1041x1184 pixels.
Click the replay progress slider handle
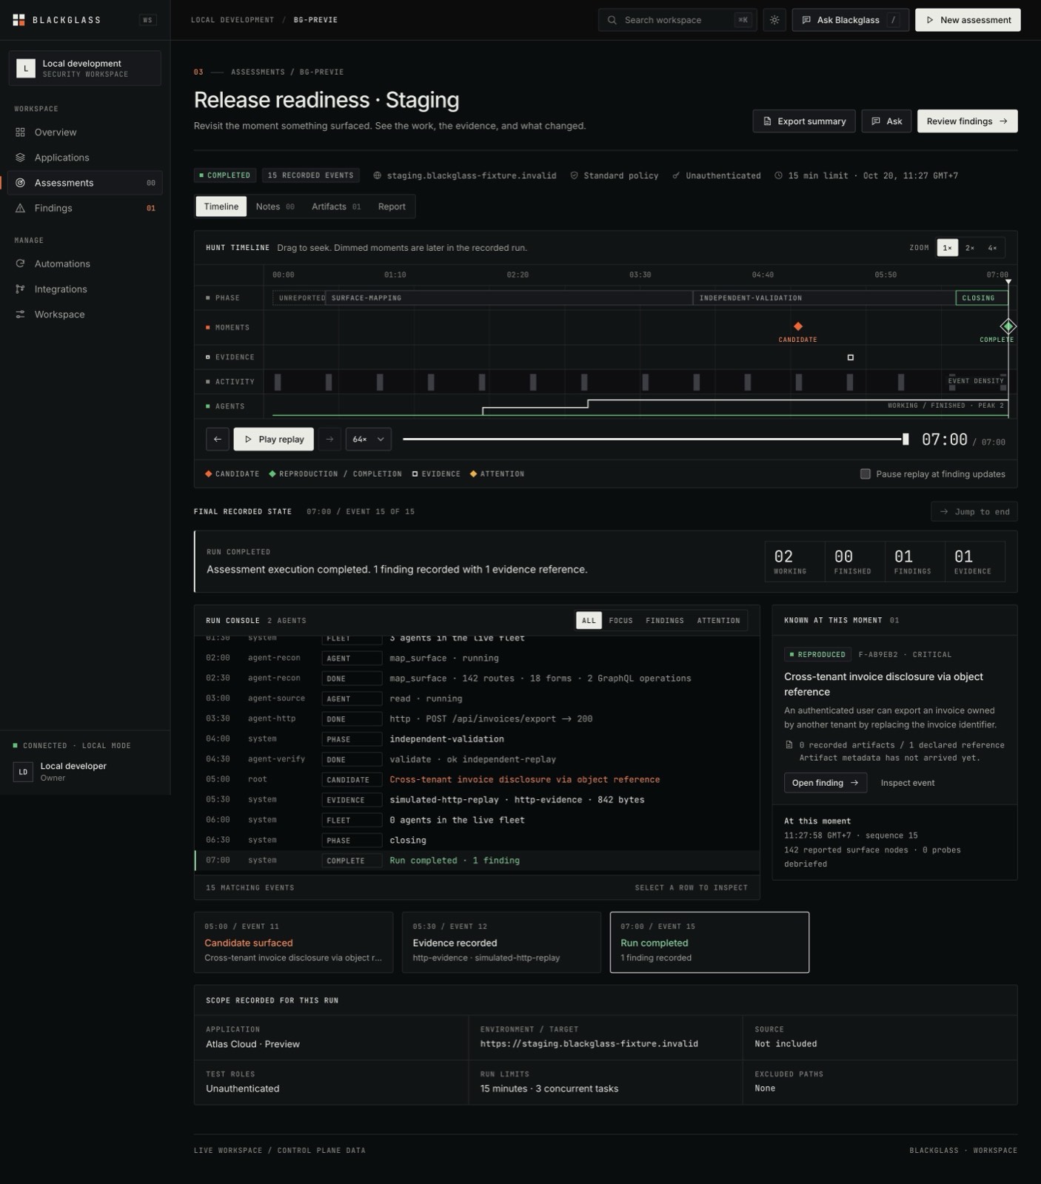pos(906,439)
